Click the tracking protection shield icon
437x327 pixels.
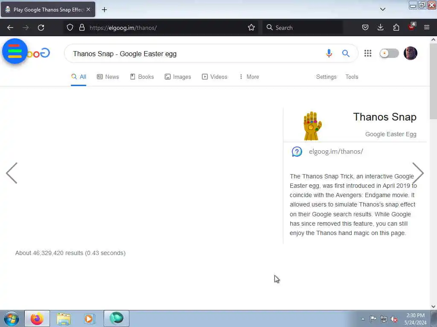coord(70,28)
